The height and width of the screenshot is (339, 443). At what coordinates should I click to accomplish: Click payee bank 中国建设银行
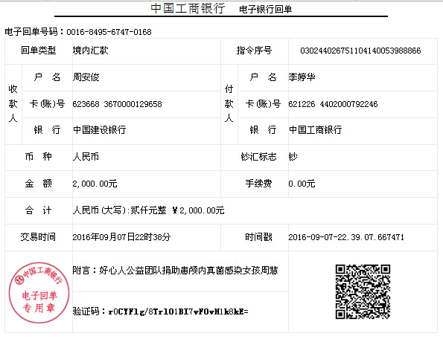(100, 130)
